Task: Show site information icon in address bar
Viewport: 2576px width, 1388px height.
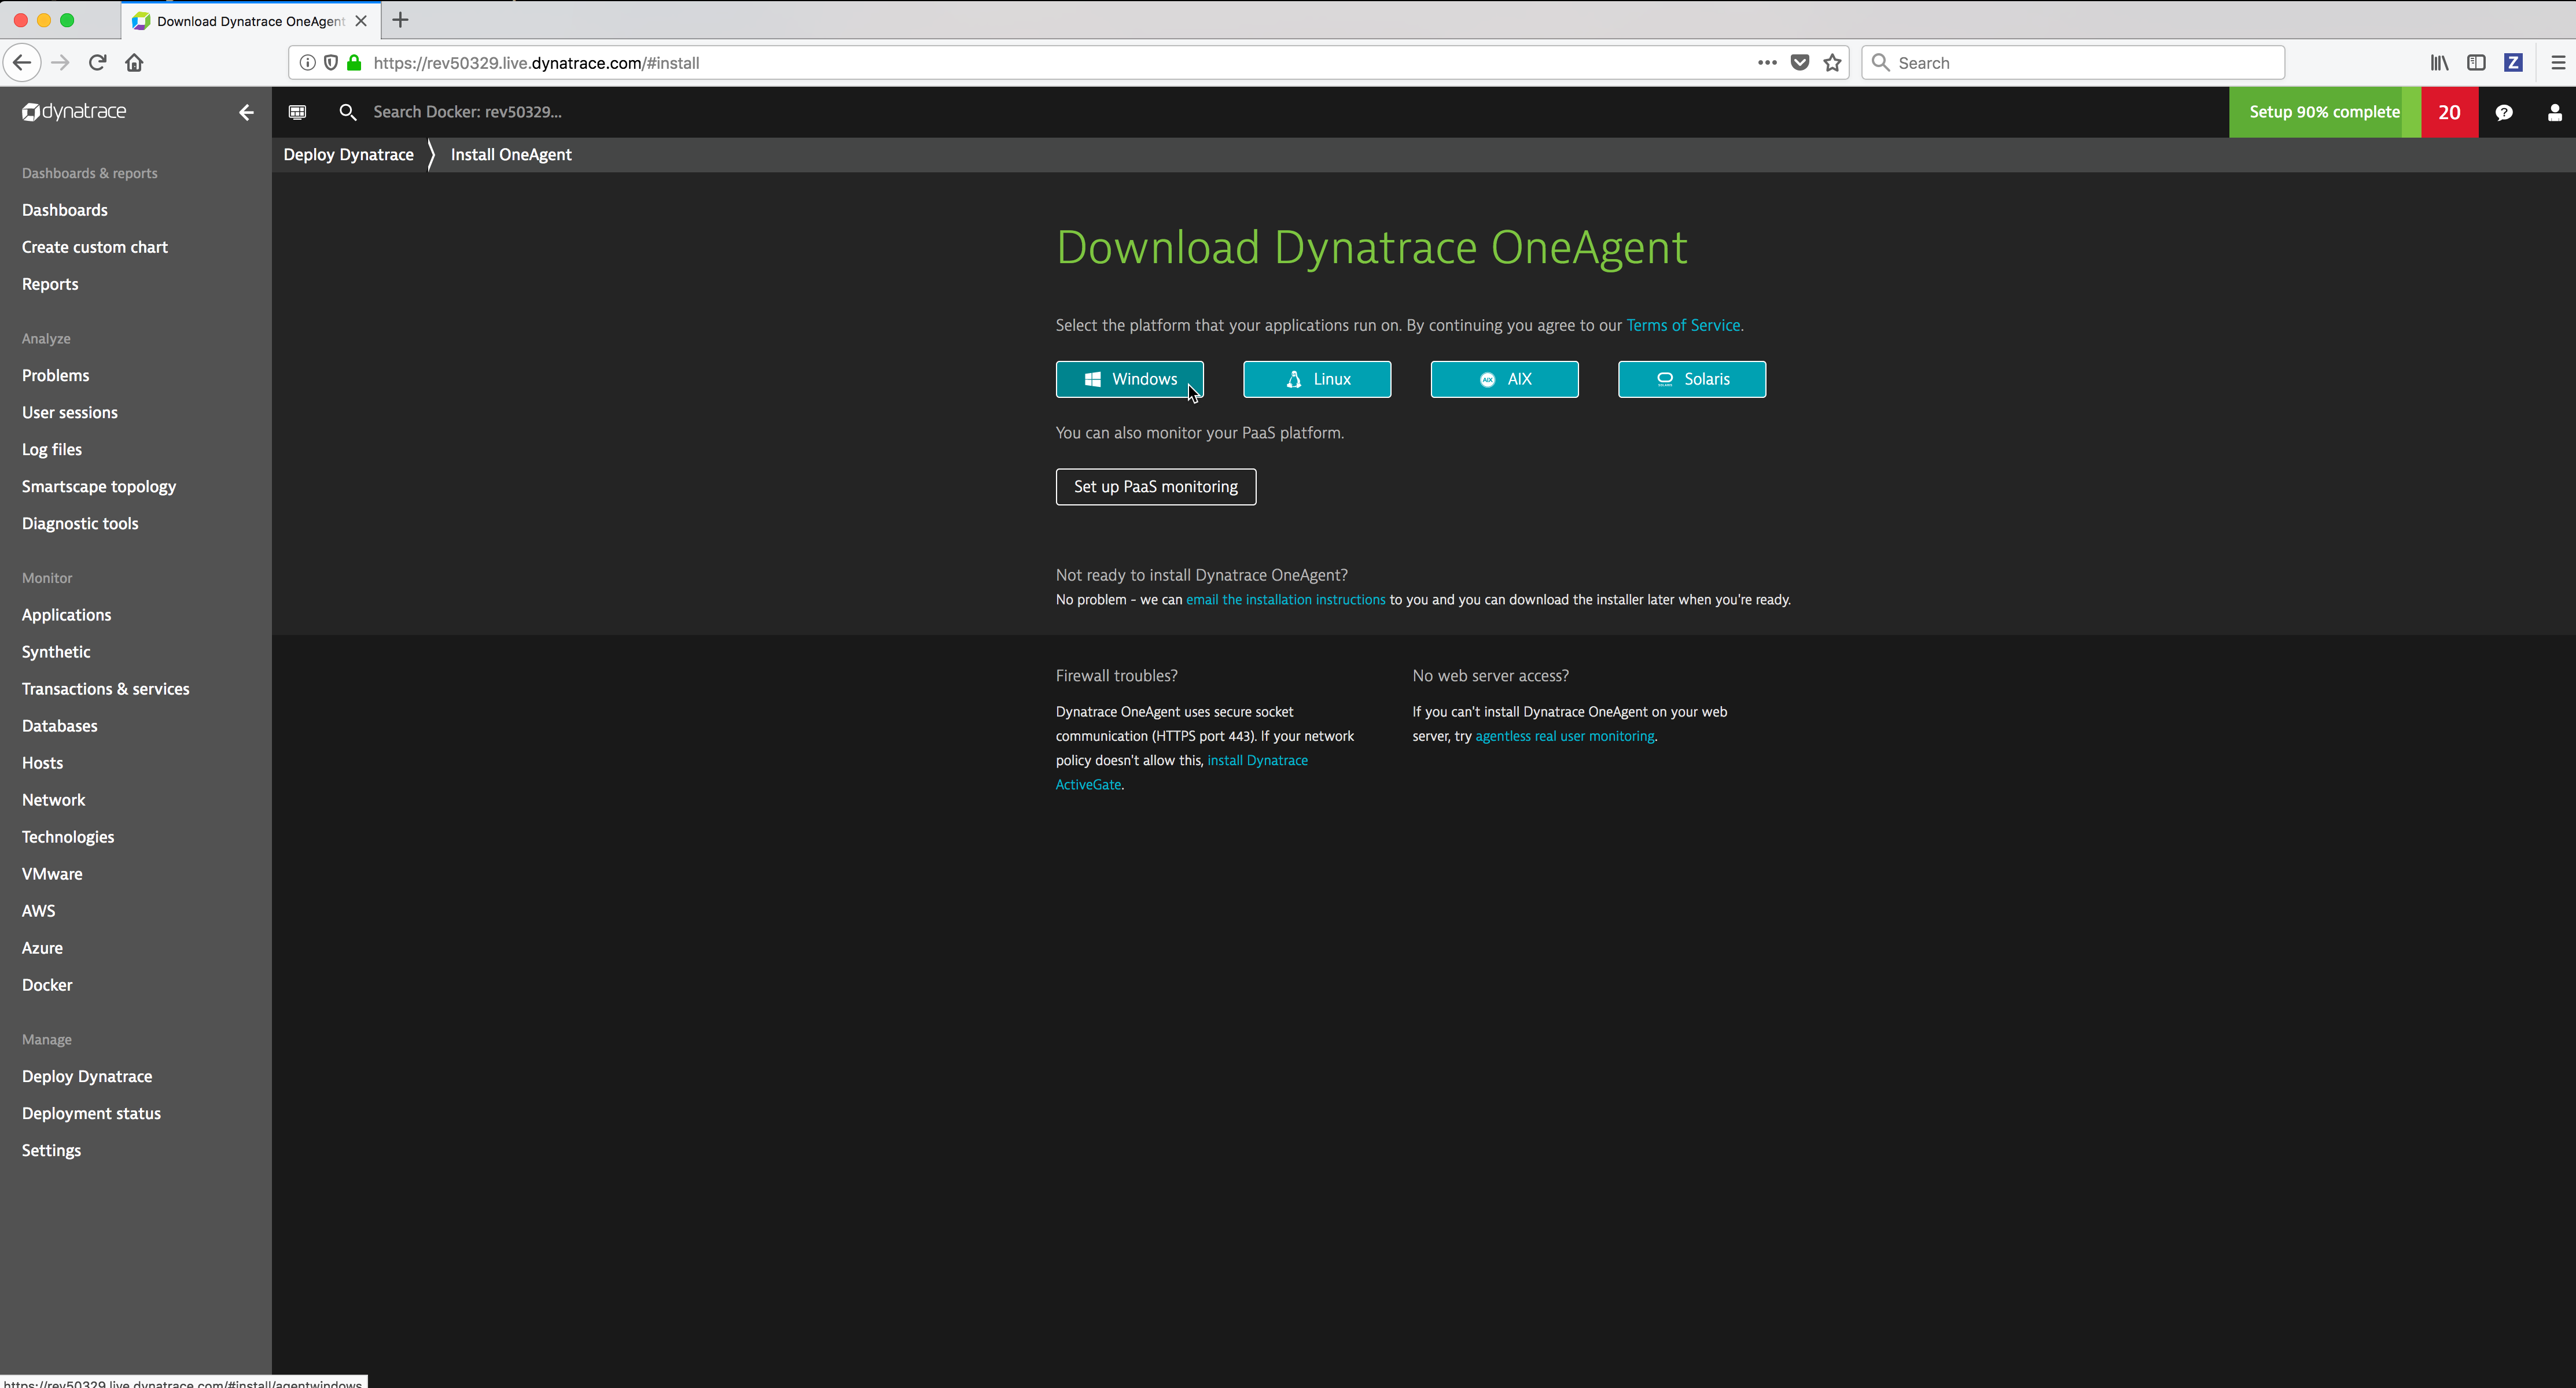Action: pyautogui.click(x=308, y=62)
